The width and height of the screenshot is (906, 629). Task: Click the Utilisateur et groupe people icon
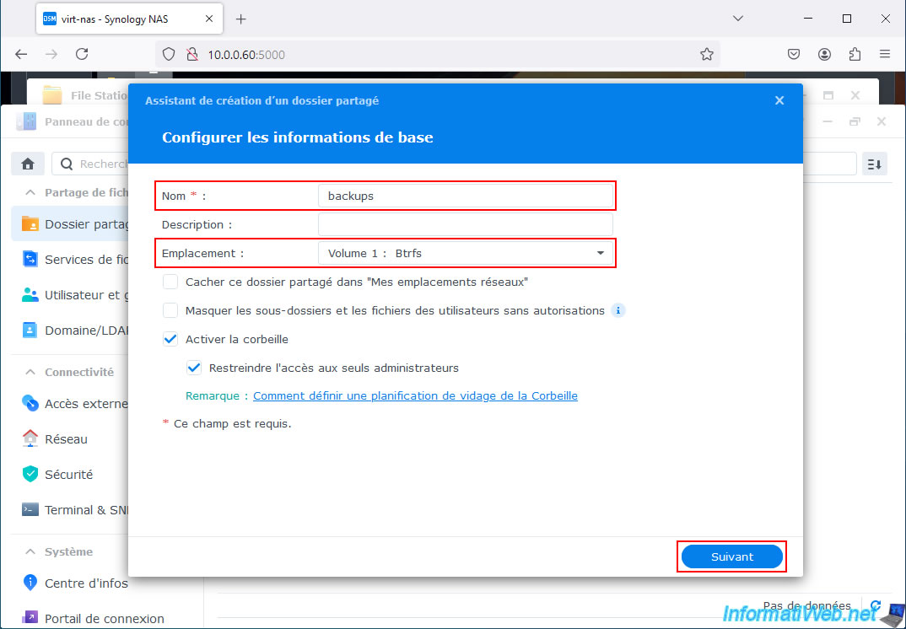coord(30,295)
